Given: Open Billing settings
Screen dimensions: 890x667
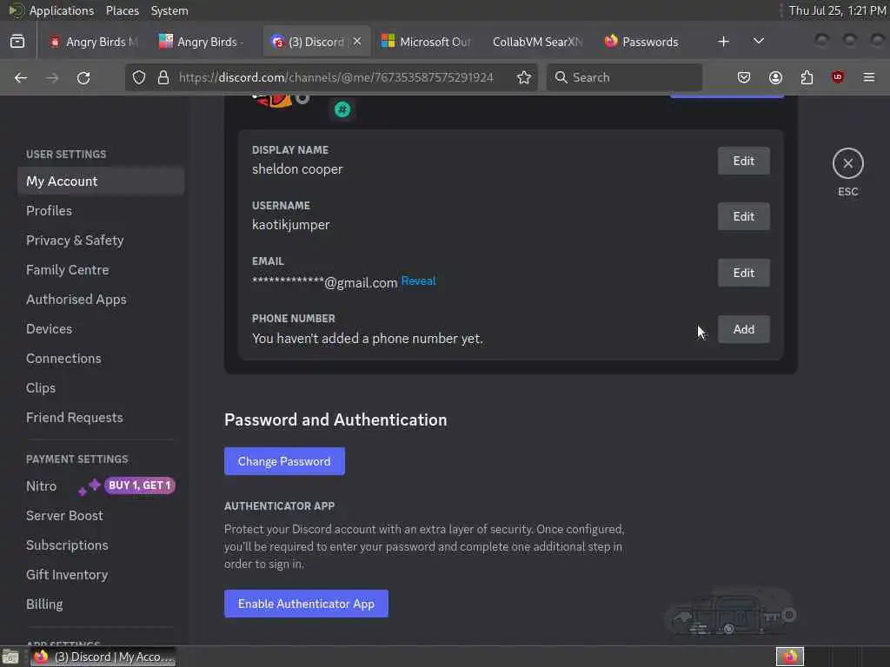Looking at the screenshot, I should coord(101,604).
